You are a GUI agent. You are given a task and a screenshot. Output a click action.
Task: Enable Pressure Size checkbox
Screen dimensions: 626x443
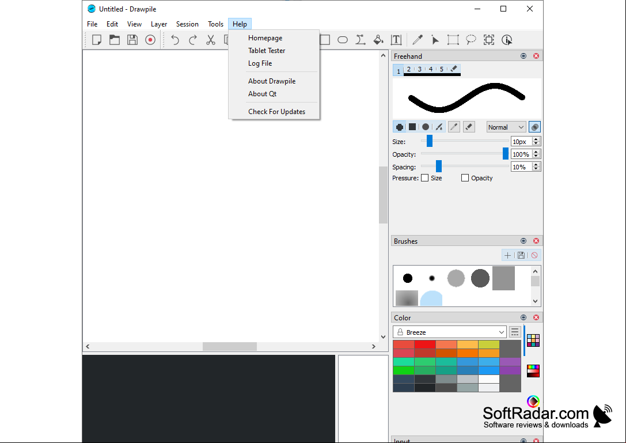(425, 178)
